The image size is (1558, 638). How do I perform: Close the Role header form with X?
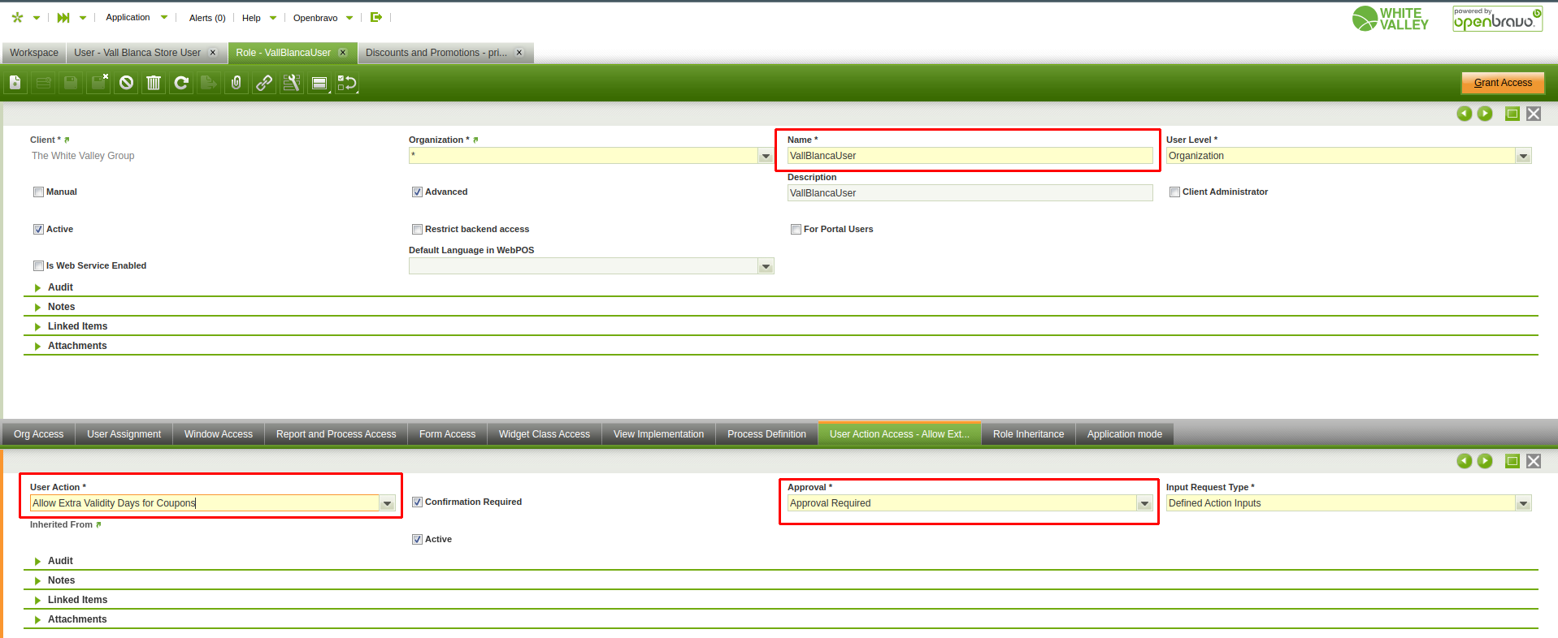pos(1534,114)
